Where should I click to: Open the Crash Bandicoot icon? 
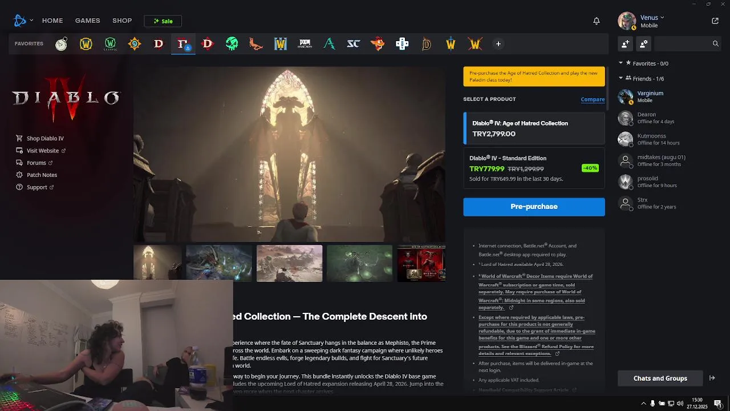tap(378, 44)
